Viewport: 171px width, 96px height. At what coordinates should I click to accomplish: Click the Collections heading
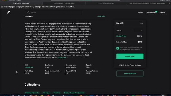click(x=32, y=85)
